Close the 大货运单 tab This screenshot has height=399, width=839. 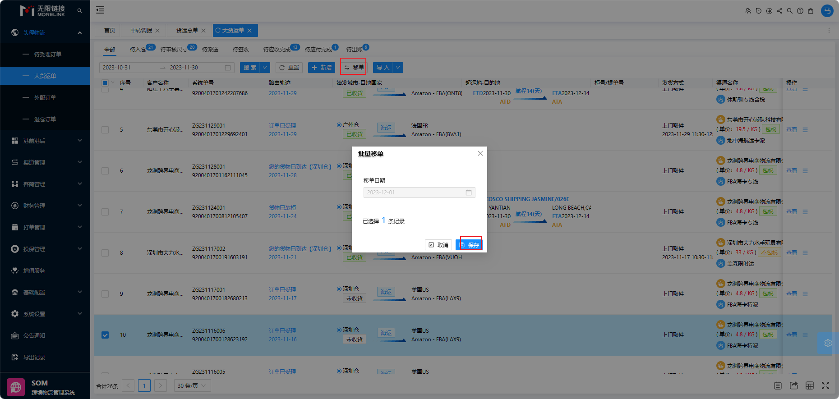249,31
